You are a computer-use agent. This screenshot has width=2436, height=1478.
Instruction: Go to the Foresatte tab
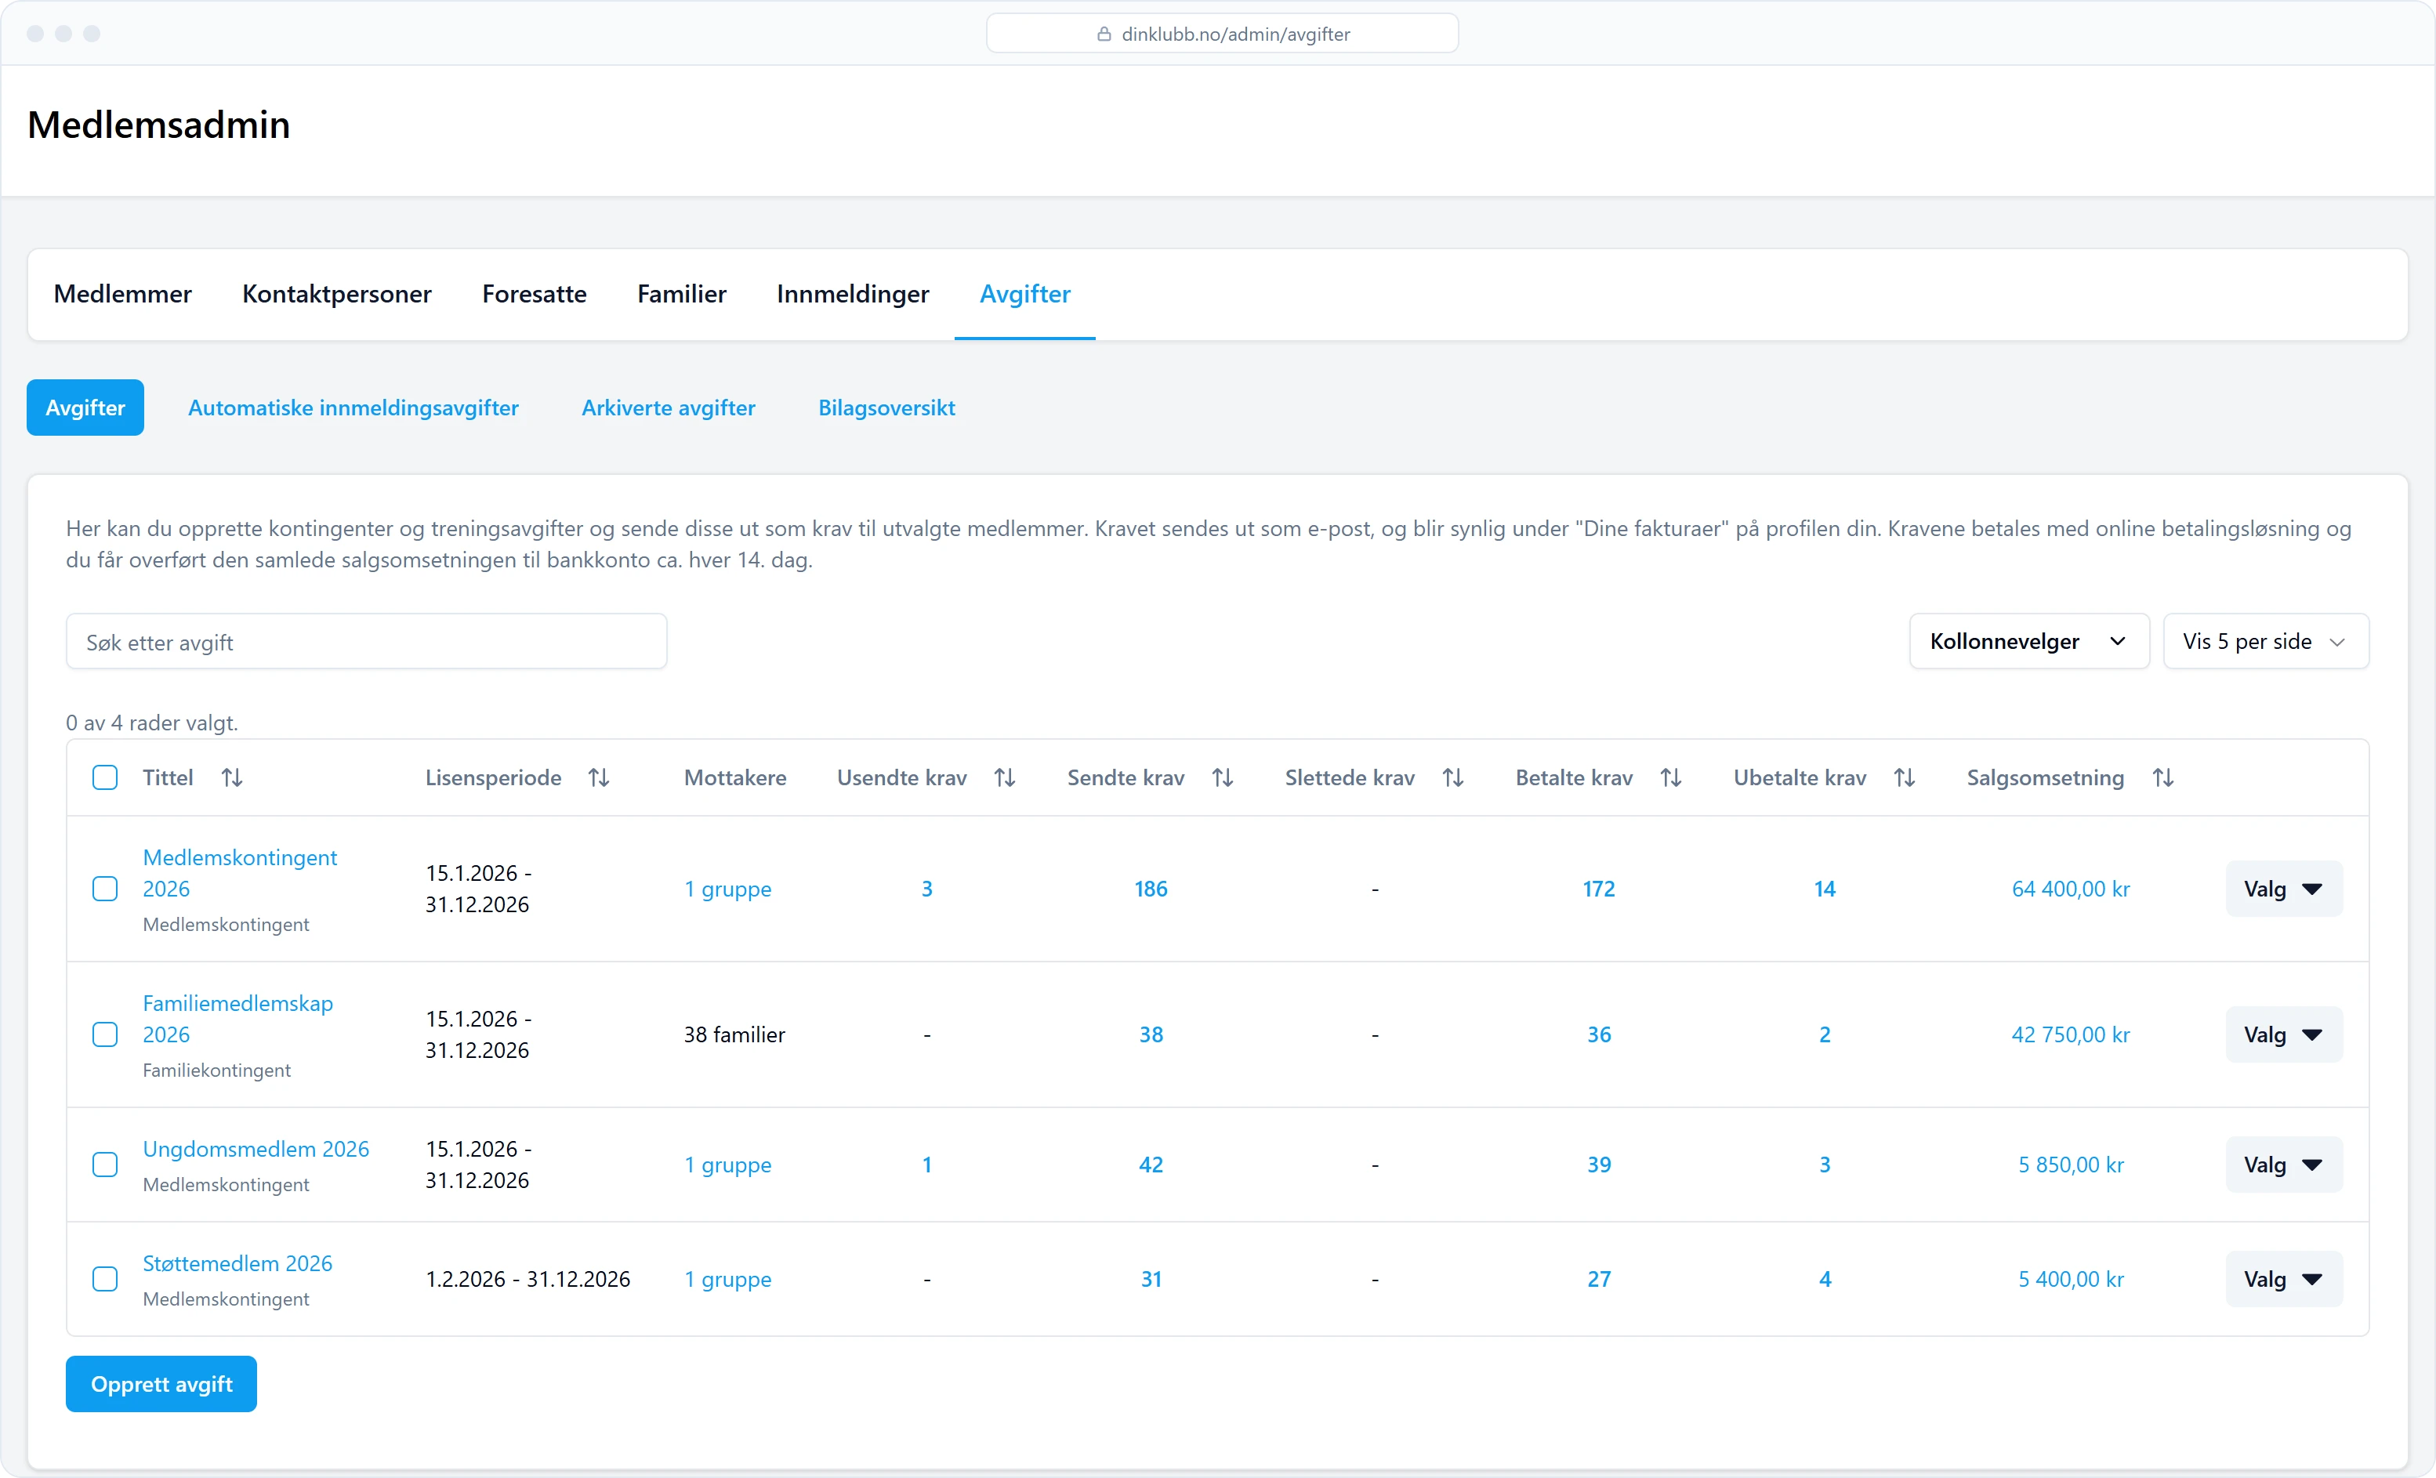tap(535, 294)
